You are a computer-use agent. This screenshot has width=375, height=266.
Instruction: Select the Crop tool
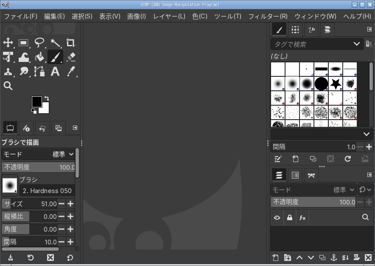point(70,43)
